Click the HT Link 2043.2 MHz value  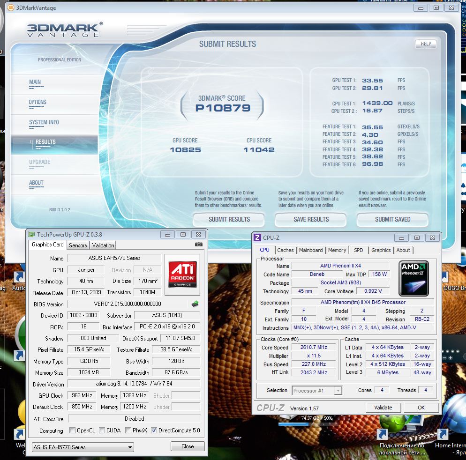coord(314,372)
